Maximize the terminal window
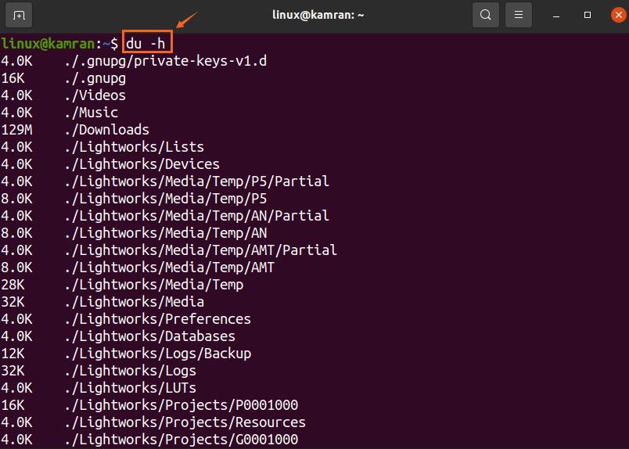629x449 pixels. tap(588, 15)
